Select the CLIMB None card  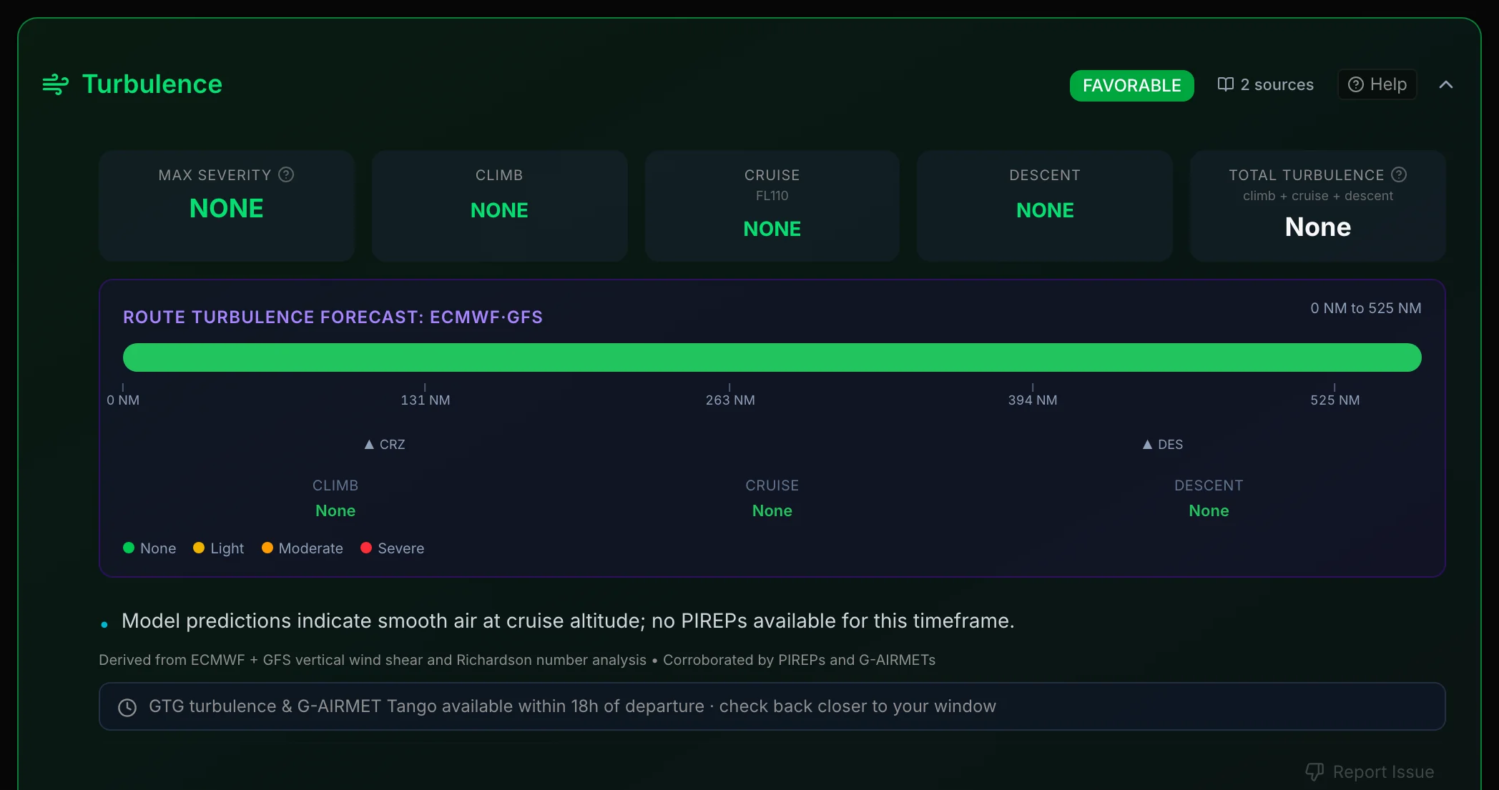coord(499,205)
